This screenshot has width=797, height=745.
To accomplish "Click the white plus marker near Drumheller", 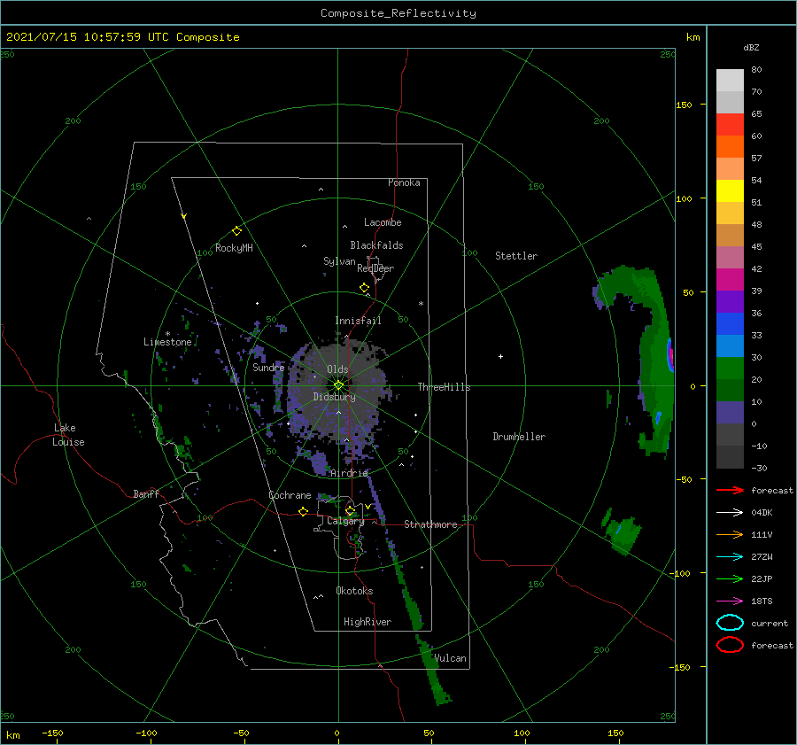I will click(x=500, y=356).
